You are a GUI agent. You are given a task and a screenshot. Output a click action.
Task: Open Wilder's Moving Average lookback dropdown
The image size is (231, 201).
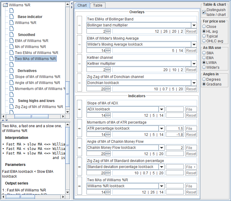click(194, 44)
